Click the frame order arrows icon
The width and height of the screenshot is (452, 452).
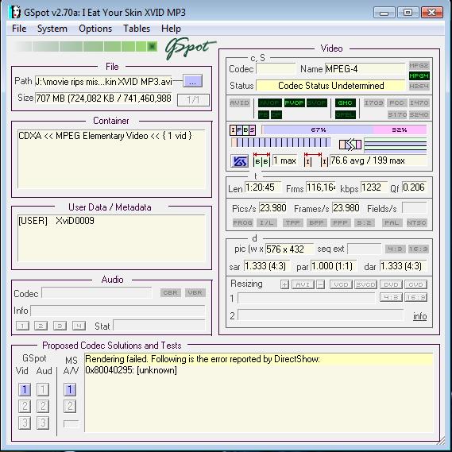click(350, 145)
